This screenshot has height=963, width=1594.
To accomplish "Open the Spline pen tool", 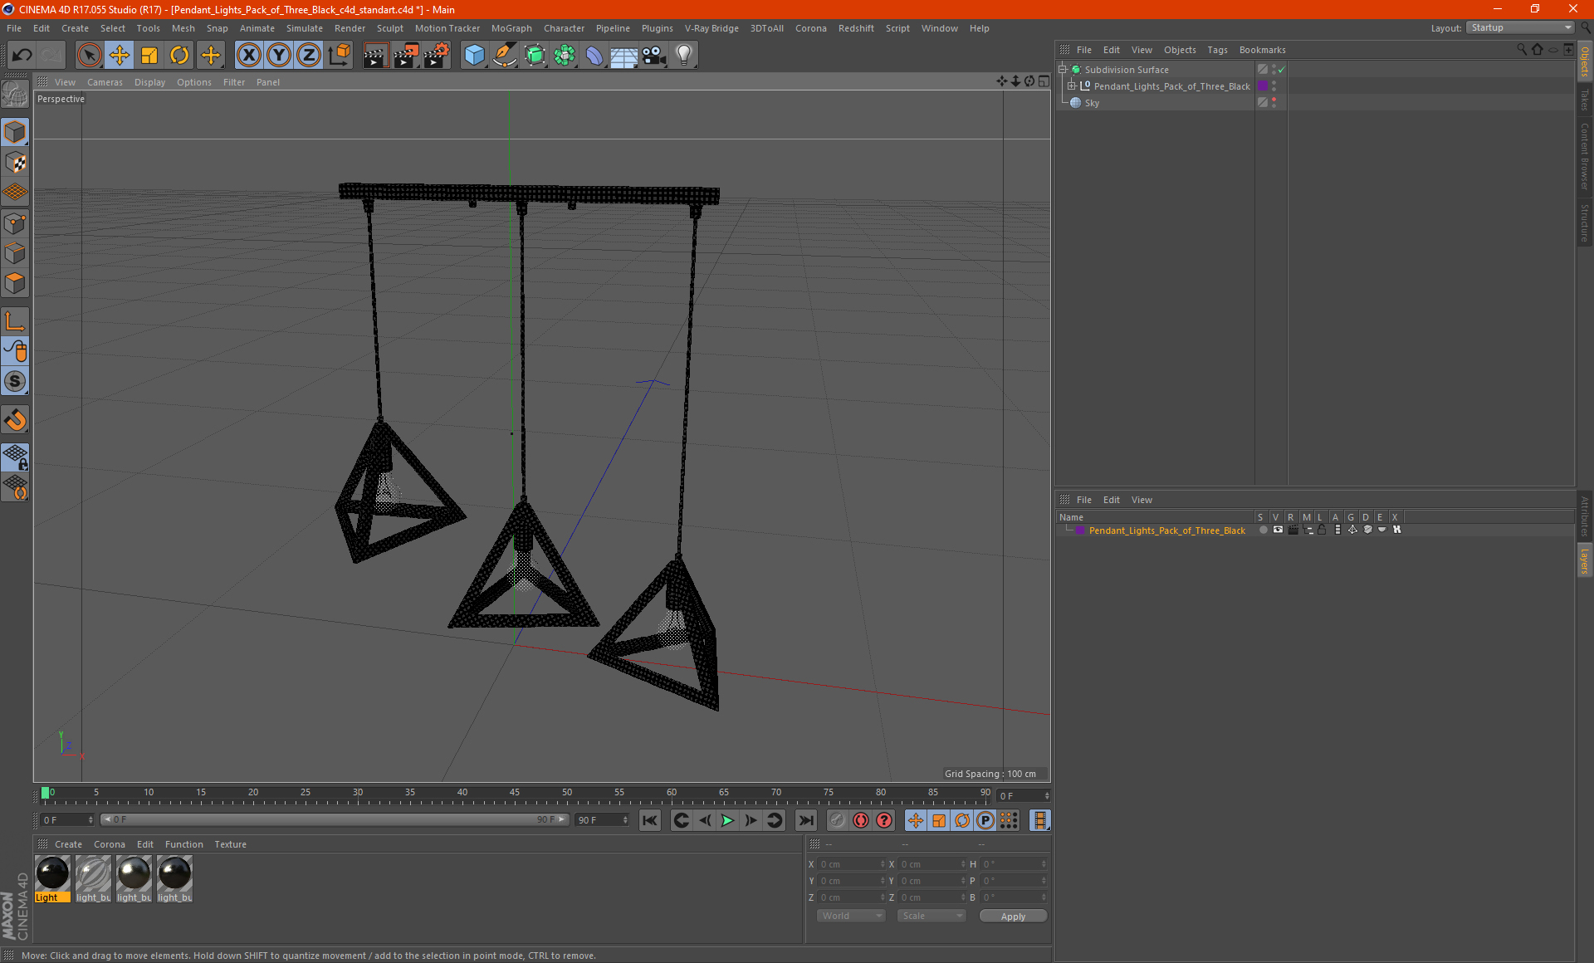I will 505,56.
